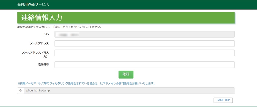Click the instruction text mentioning 「確認」ボタン
Image resolution: width=257 pixels, height=107 pixels.
coord(59,27)
